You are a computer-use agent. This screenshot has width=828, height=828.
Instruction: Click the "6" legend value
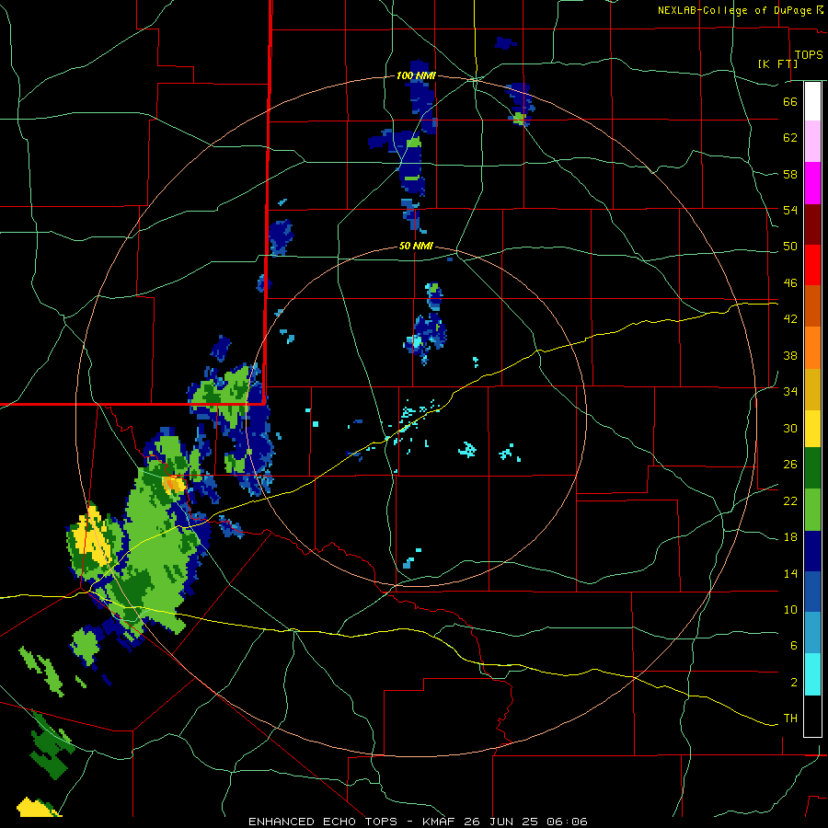pos(794,645)
